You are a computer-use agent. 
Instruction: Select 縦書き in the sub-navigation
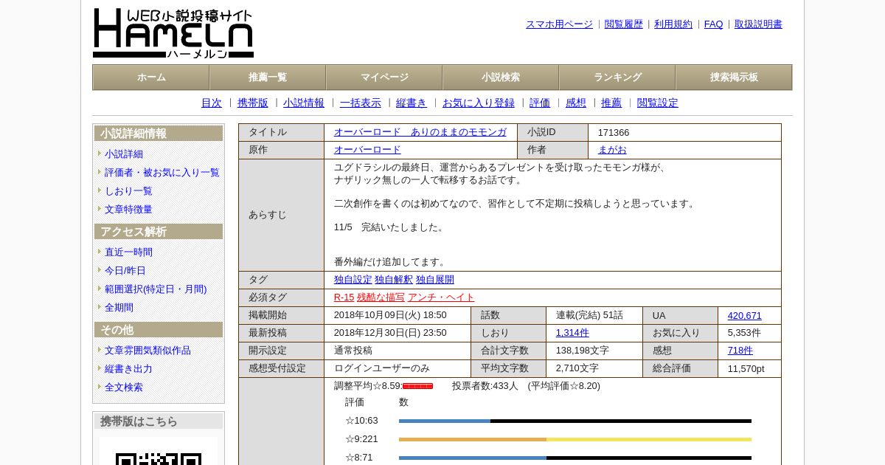click(x=412, y=103)
